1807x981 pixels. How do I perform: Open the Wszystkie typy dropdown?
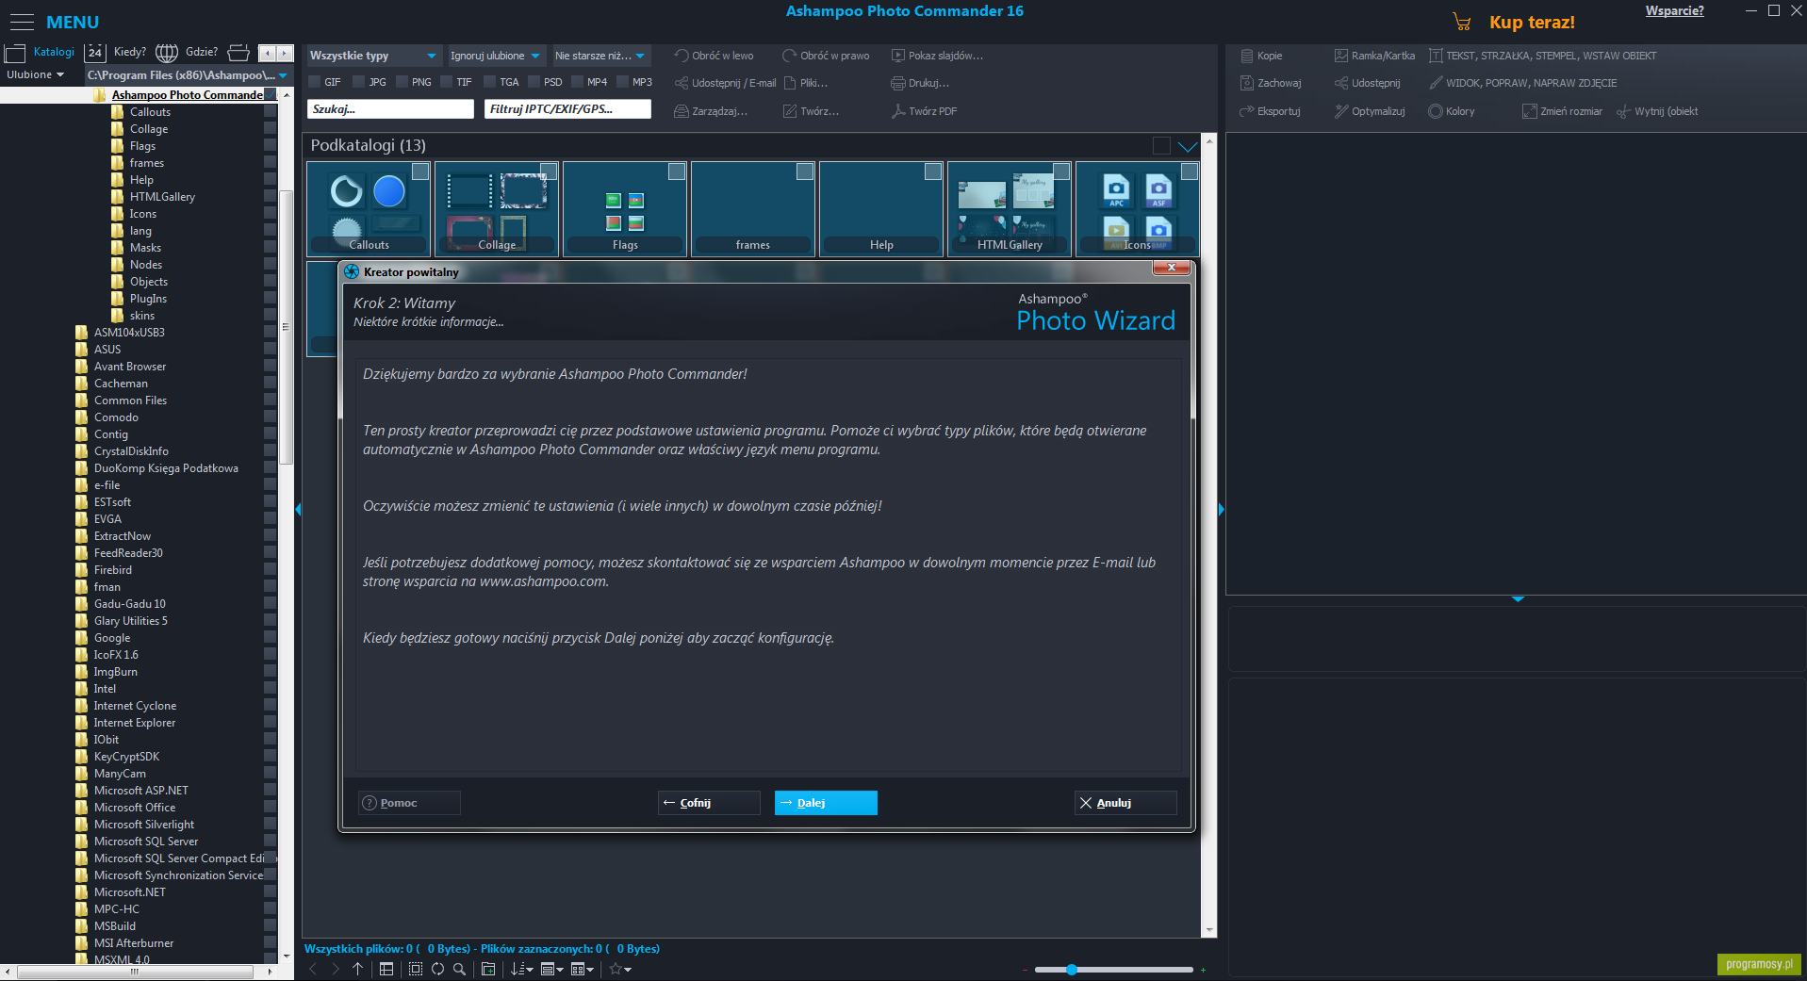(373, 56)
